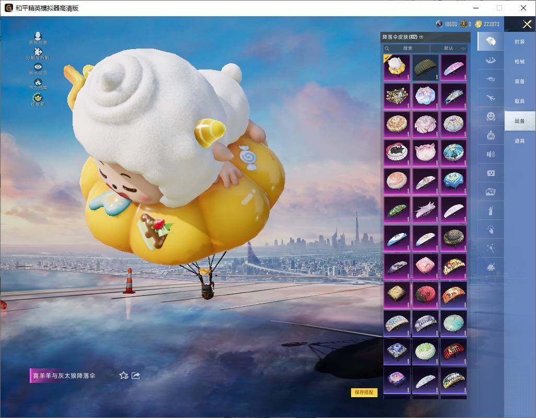Select the black and red cake parachute
Image resolution: width=536 pixels, height=418 pixels.
tap(397, 153)
